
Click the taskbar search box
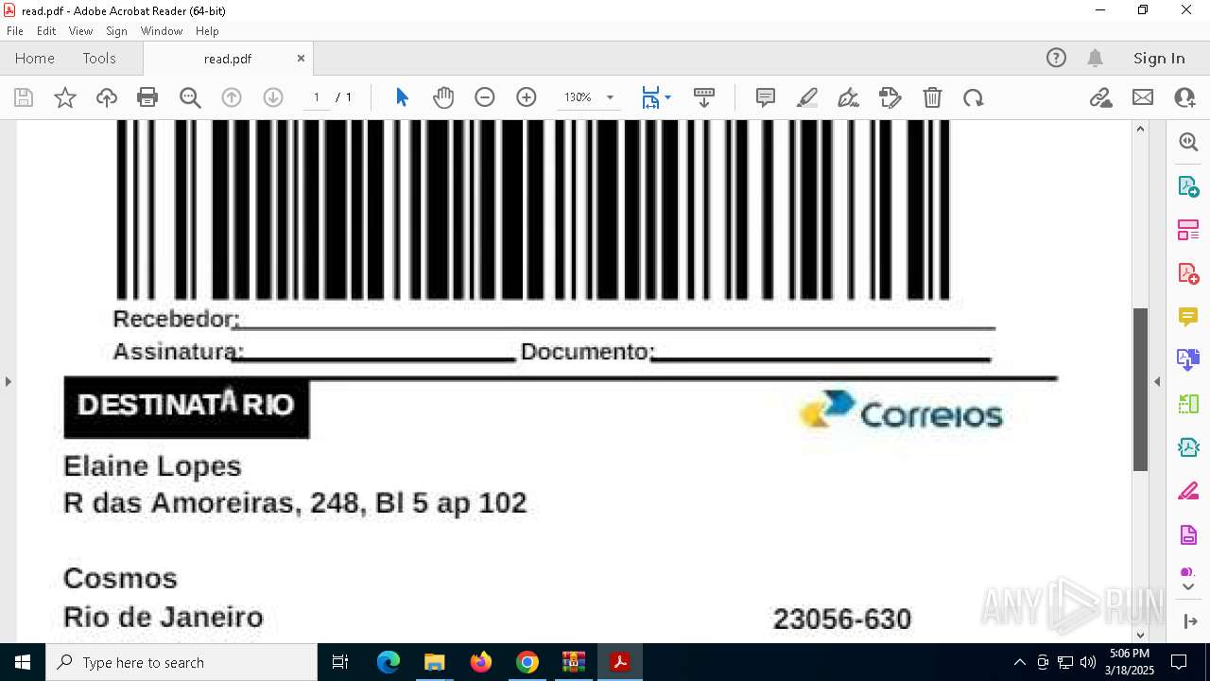click(181, 662)
